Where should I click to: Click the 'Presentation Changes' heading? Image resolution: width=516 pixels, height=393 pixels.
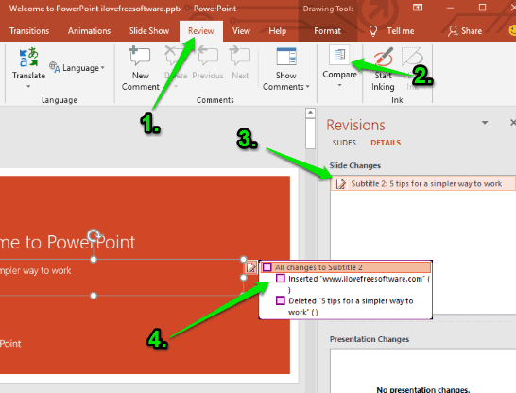[x=370, y=339]
